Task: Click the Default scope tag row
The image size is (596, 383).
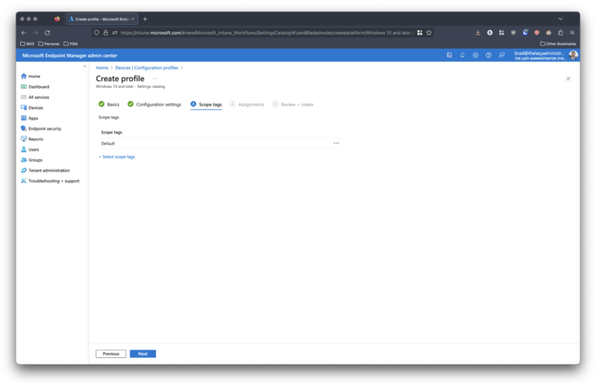Action: point(220,144)
